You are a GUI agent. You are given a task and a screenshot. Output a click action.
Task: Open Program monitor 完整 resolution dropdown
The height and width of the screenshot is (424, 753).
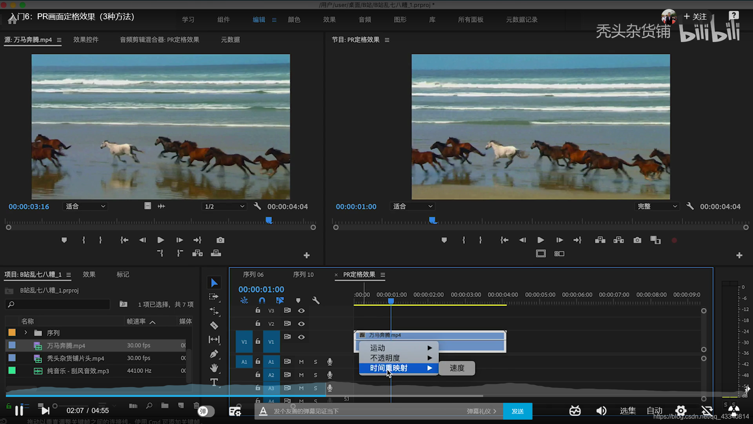(x=657, y=207)
